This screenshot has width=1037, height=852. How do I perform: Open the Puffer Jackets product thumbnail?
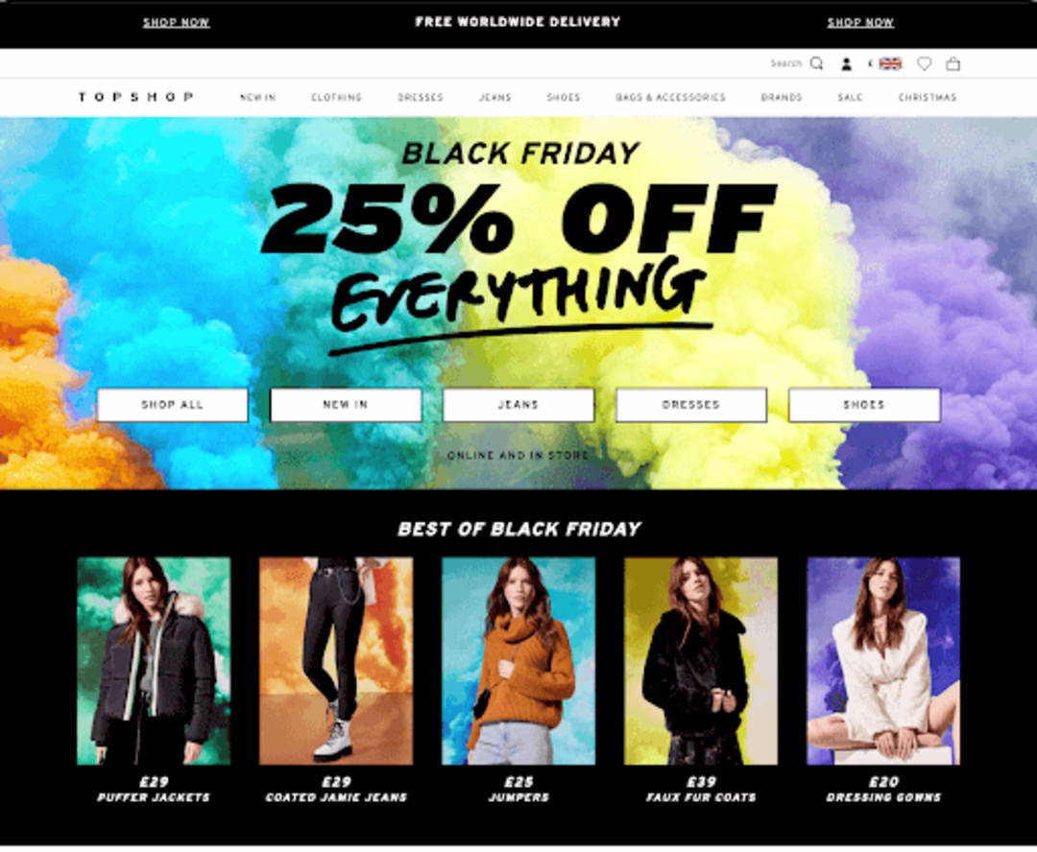coord(154,661)
